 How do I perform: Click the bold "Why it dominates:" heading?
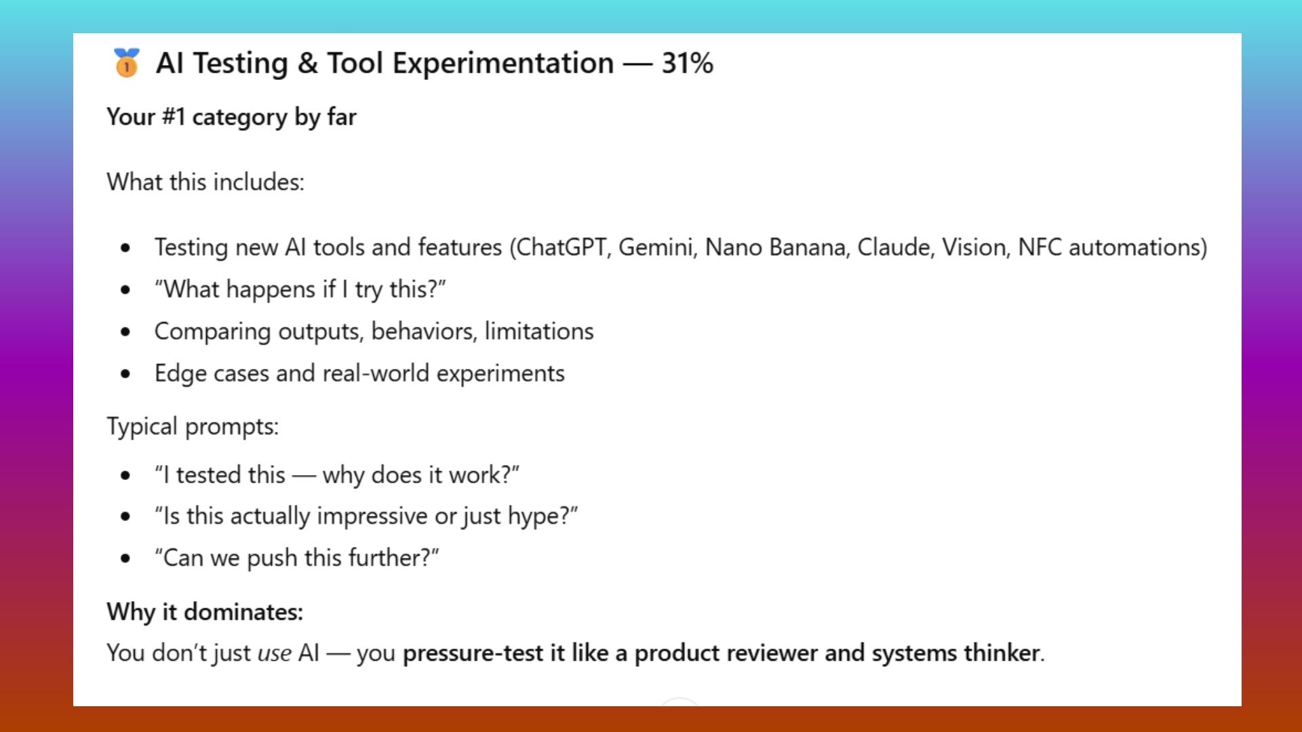click(x=205, y=611)
